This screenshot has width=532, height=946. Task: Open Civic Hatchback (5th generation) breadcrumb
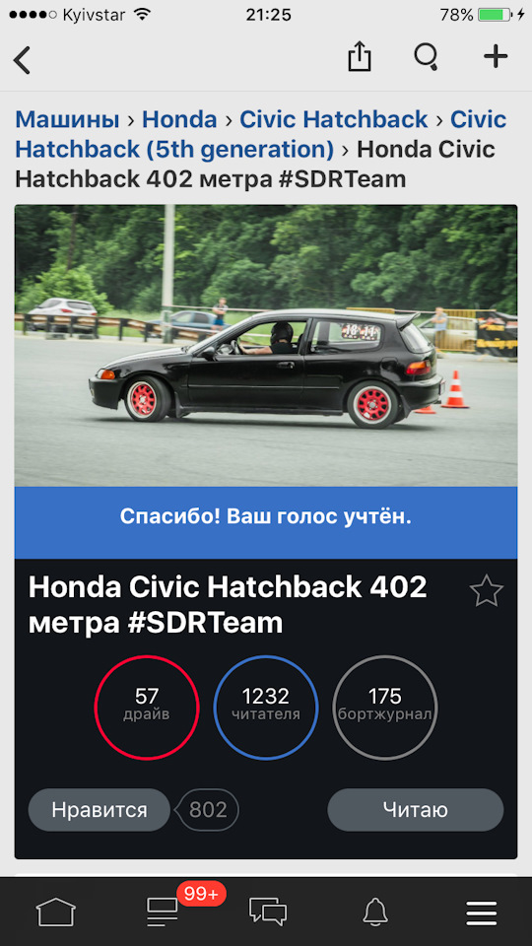260,135
